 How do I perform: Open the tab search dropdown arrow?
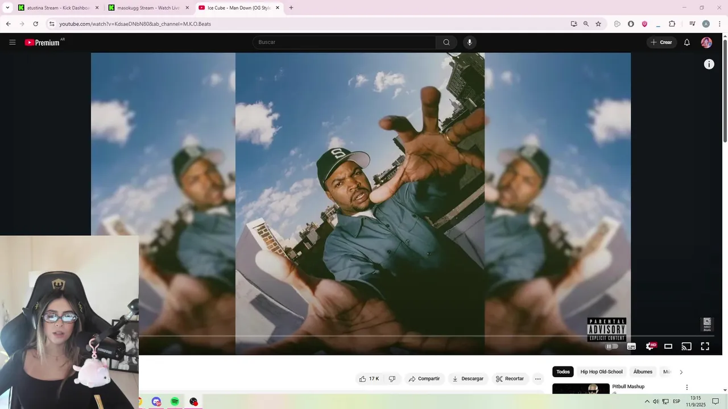click(7, 8)
